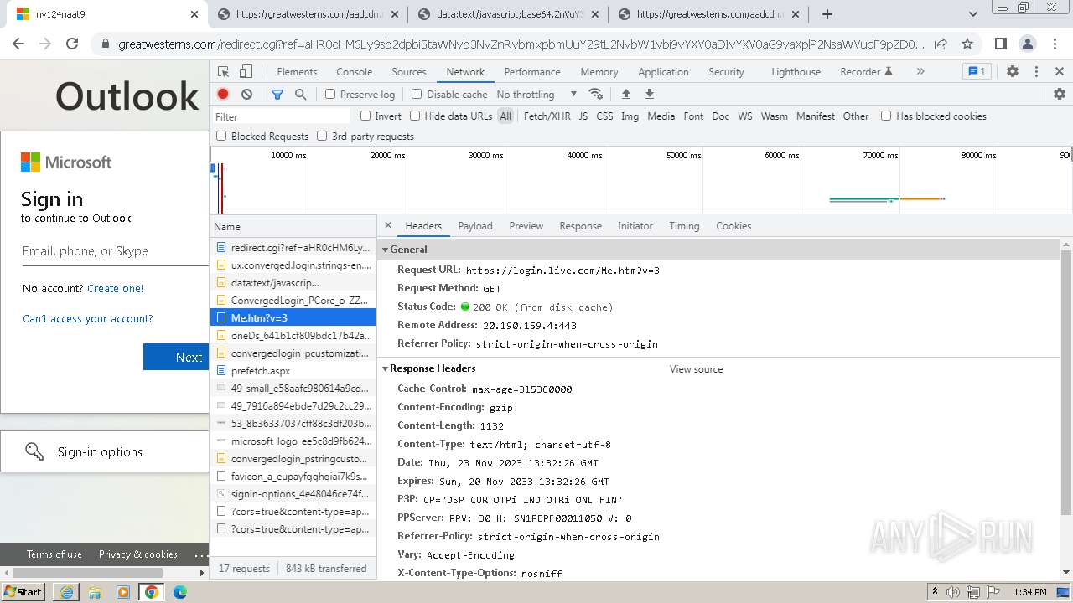This screenshot has width=1073, height=603.
Task: Toggle the device toolbar icon
Action: [246, 72]
